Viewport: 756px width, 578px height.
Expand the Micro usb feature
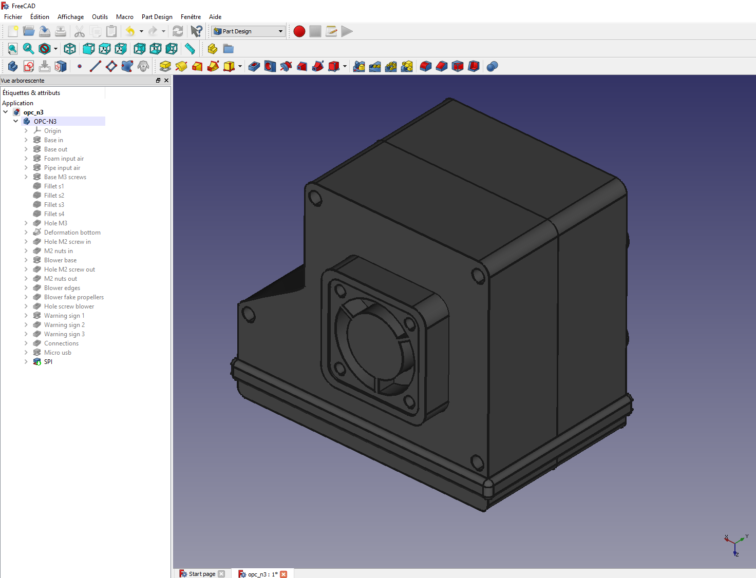tap(26, 352)
